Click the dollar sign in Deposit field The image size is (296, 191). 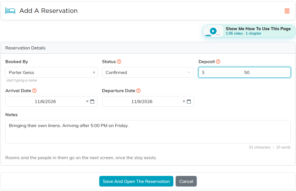(203, 72)
